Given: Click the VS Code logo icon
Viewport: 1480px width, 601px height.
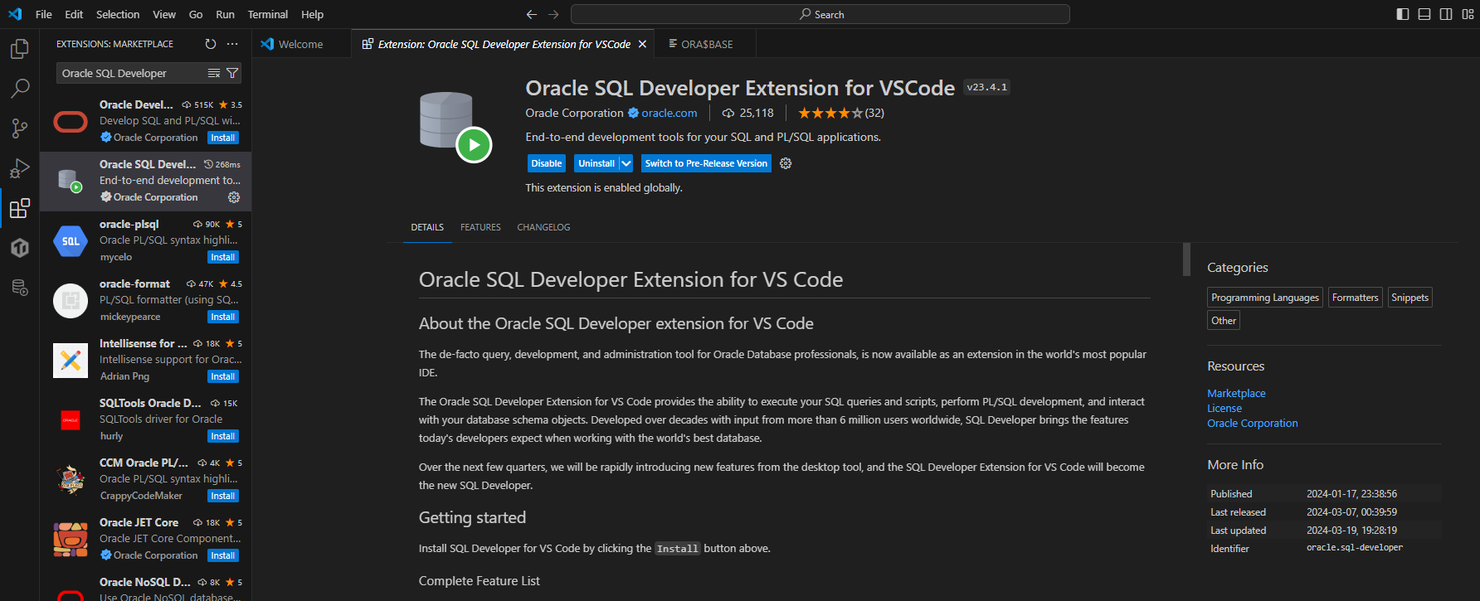Looking at the screenshot, I should (x=15, y=14).
